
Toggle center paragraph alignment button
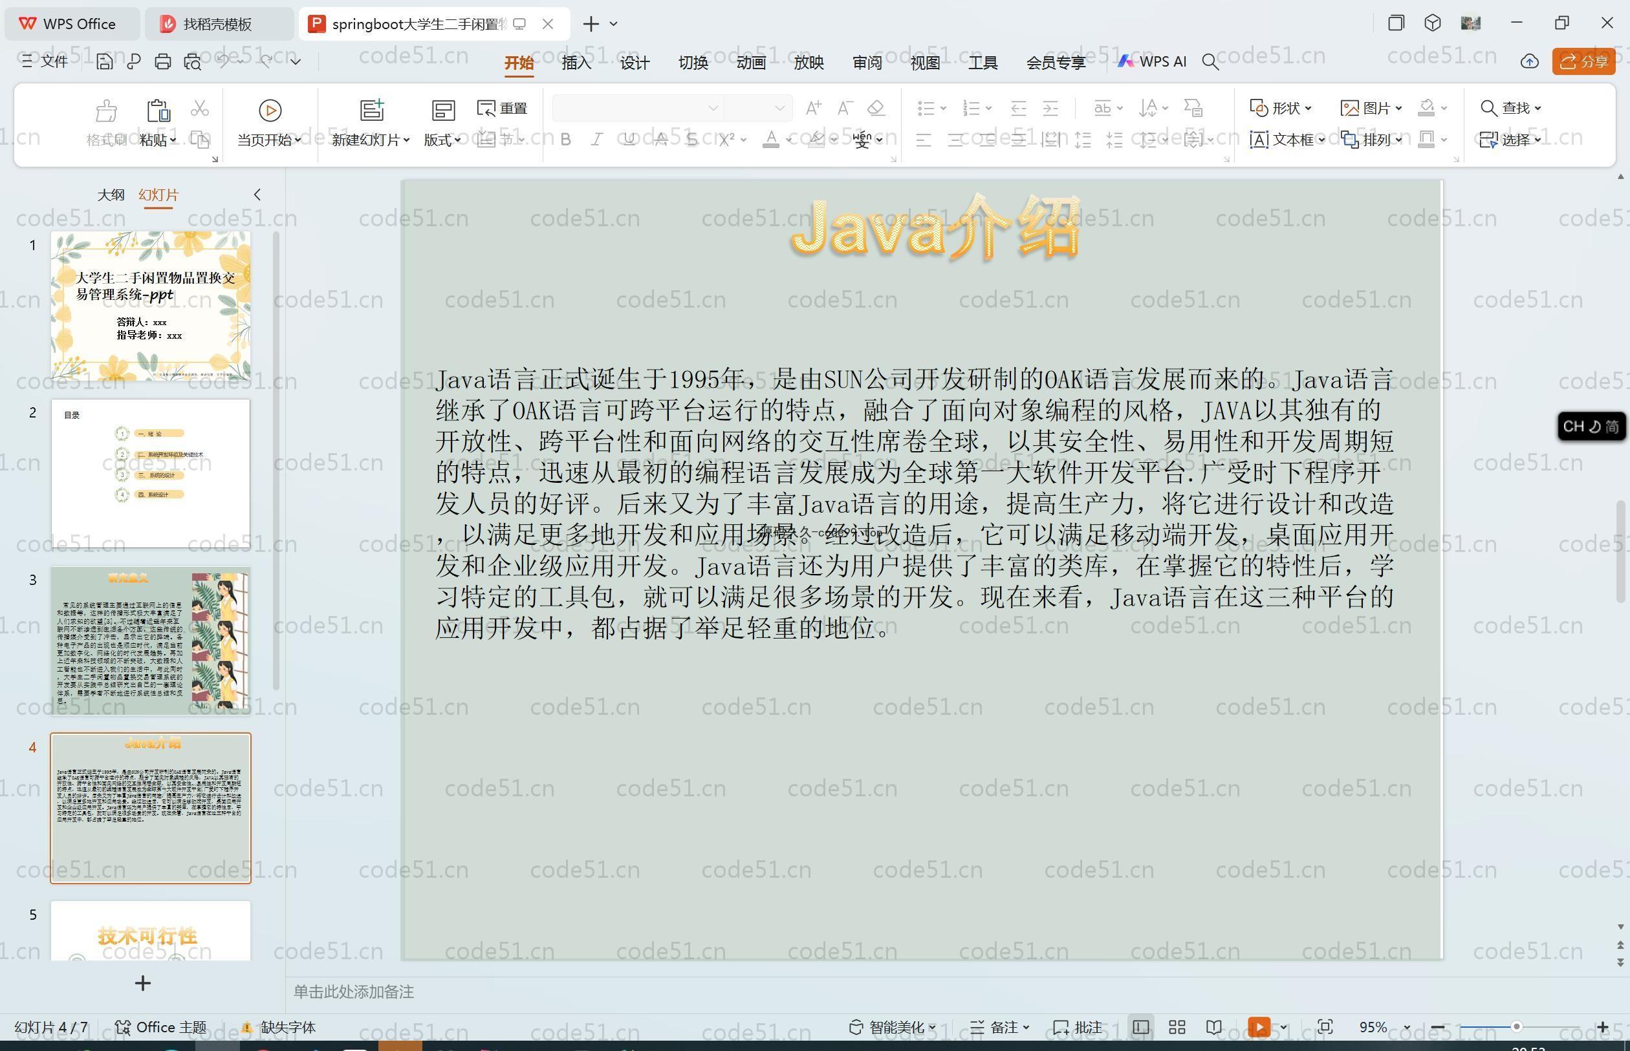955,141
